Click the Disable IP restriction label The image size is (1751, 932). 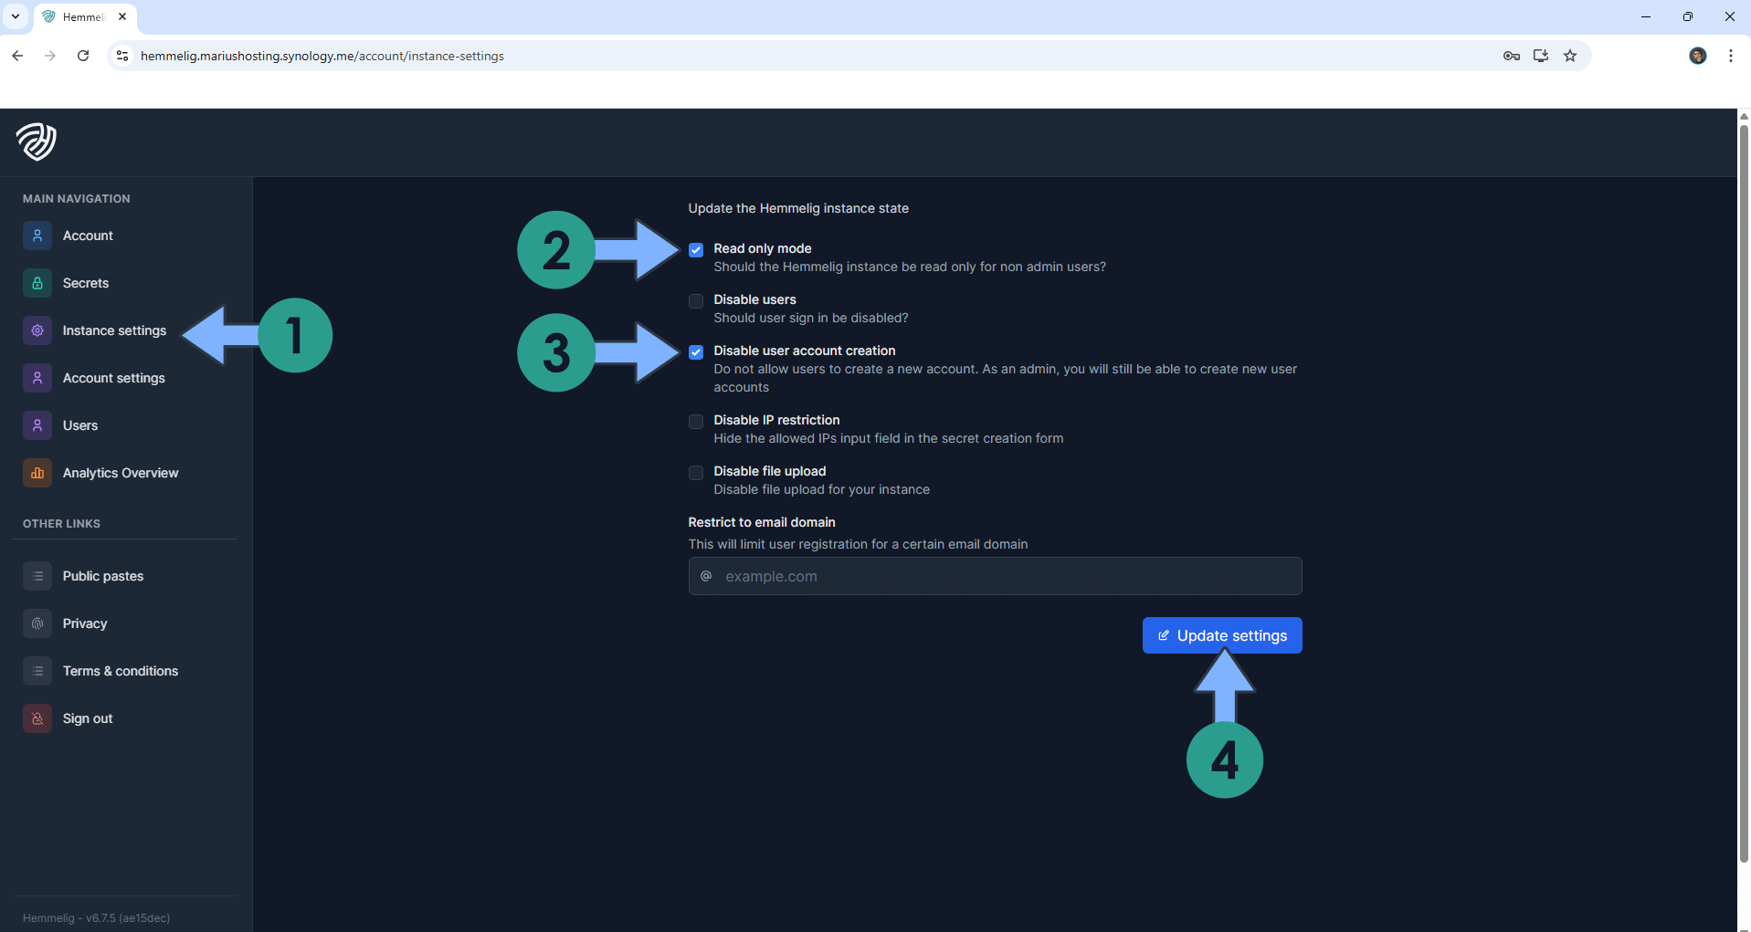point(776,420)
